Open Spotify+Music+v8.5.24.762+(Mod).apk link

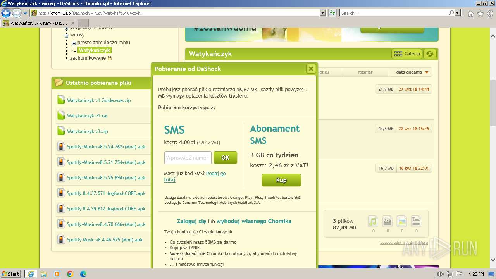coord(106,147)
